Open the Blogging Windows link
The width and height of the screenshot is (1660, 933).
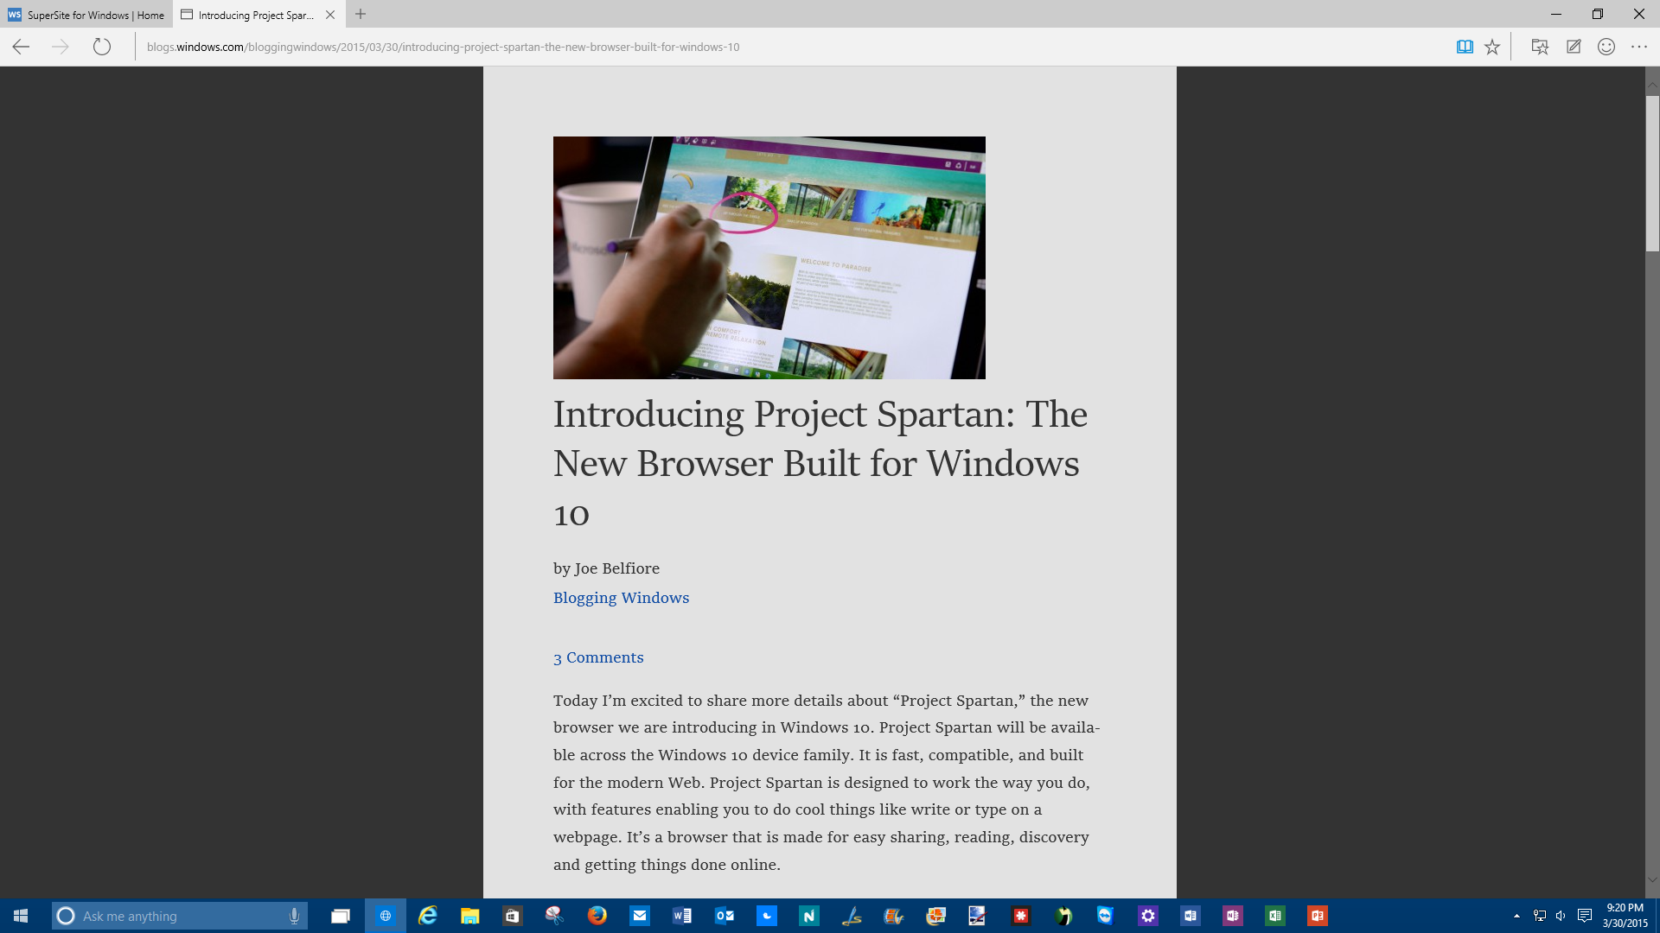[621, 598]
